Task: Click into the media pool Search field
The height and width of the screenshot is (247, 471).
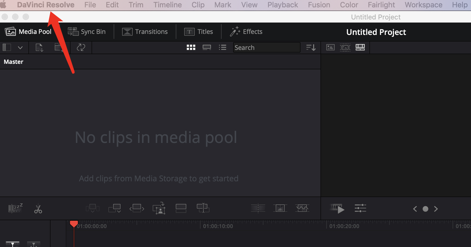Action: coord(266,48)
